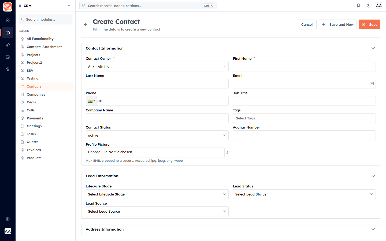Open Quotes in the sidebar
The height and width of the screenshot is (241, 386).
[46, 142]
